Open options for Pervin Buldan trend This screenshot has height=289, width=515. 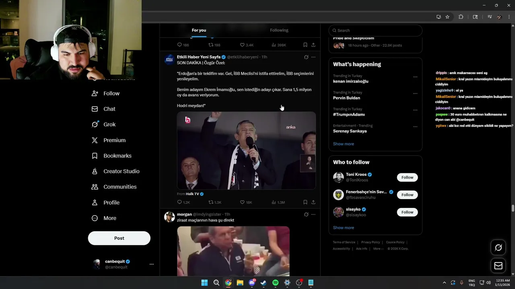pyautogui.click(x=415, y=94)
